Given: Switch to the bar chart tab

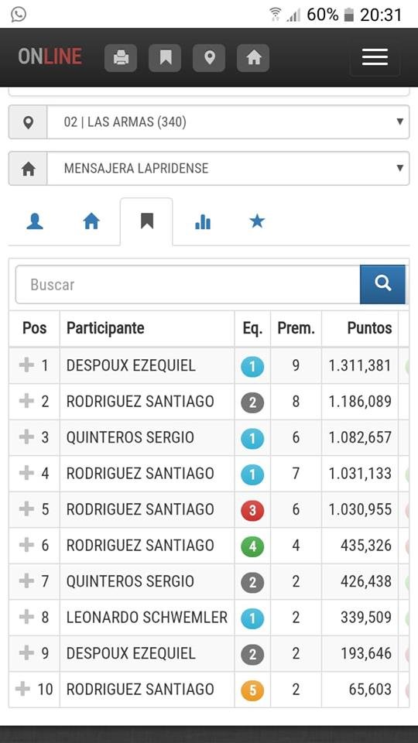Looking at the screenshot, I should (202, 221).
